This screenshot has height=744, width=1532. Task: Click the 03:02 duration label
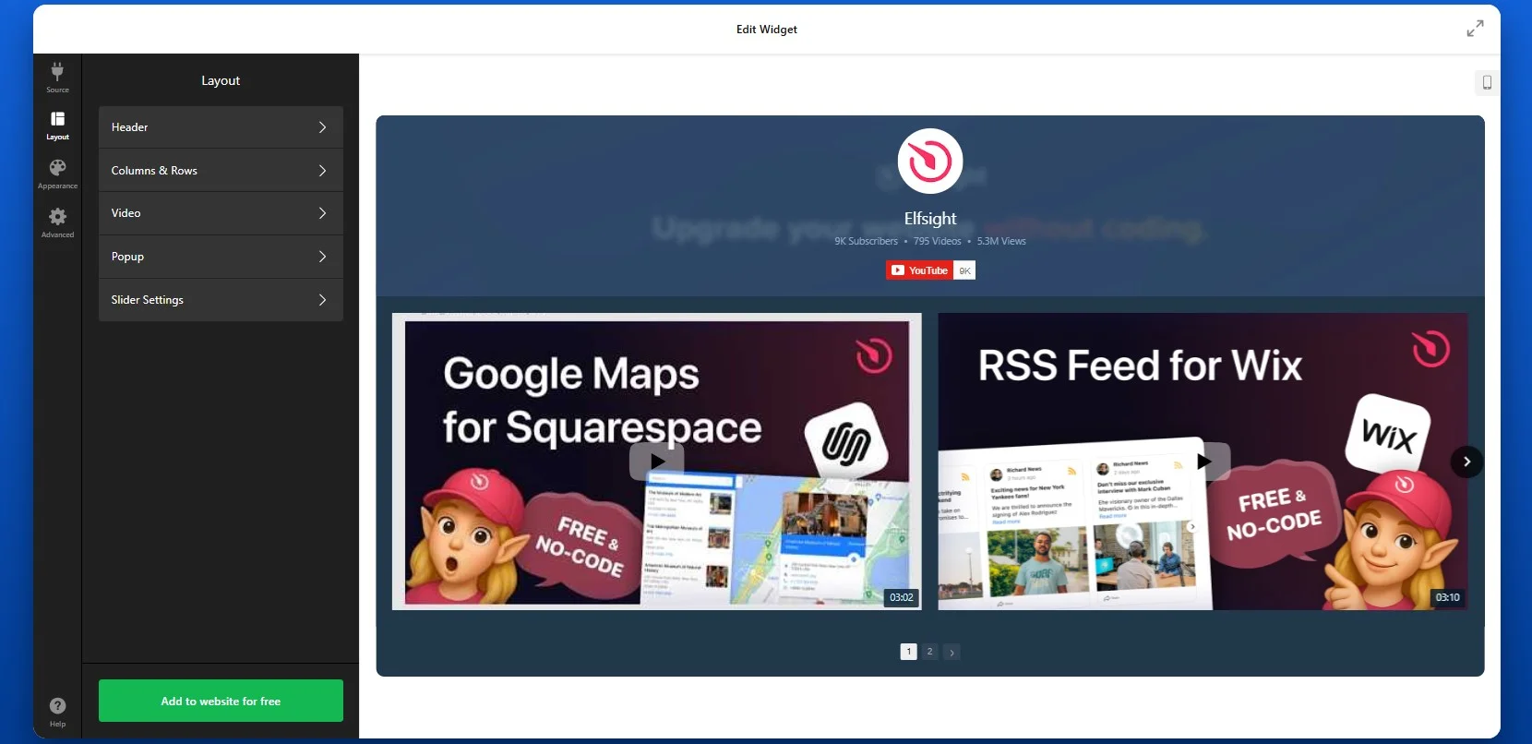point(902,597)
